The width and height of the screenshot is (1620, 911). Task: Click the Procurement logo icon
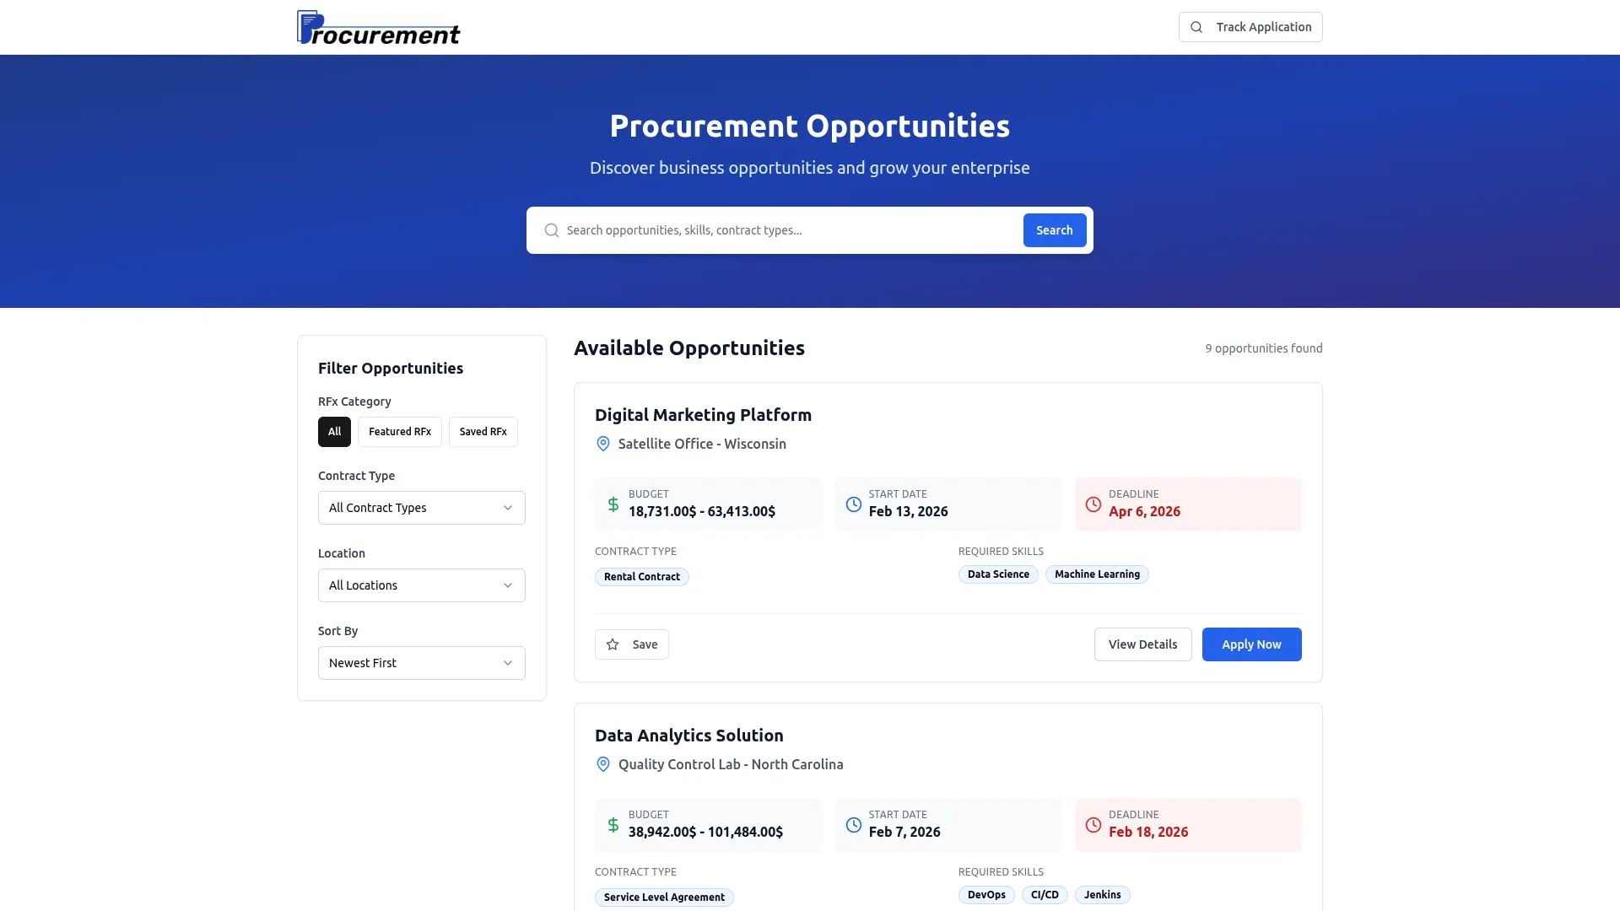point(307,25)
